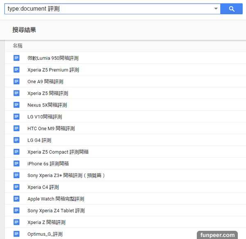Image resolution: width=246 pixels, height=239 pixels.
Task: Select Xperia Z5 Compact 評測開箱 result
Action: click(x=58, y=152)
